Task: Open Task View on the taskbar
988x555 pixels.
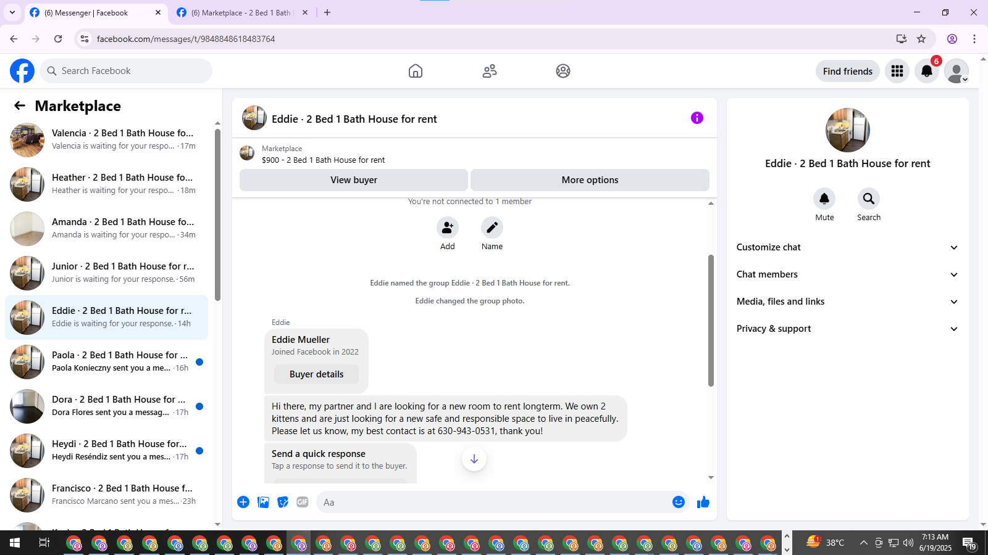Action: tap(44, 543)
